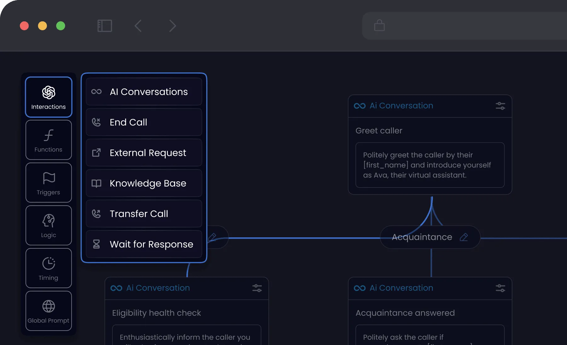This screenshot has width=567, height=345.
Task: Edit the Acquaintance answered prompt box
Action: (430, 335)
